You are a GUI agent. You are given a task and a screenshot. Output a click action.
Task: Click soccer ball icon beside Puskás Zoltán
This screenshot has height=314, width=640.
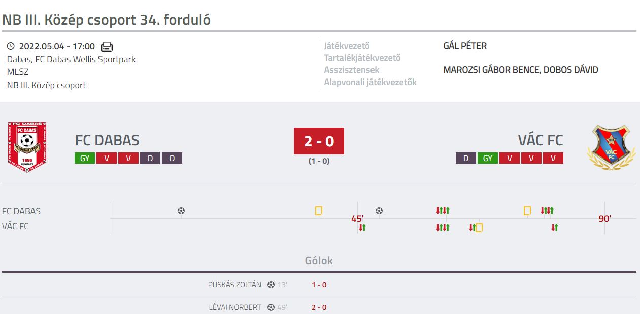coord(271,285)
